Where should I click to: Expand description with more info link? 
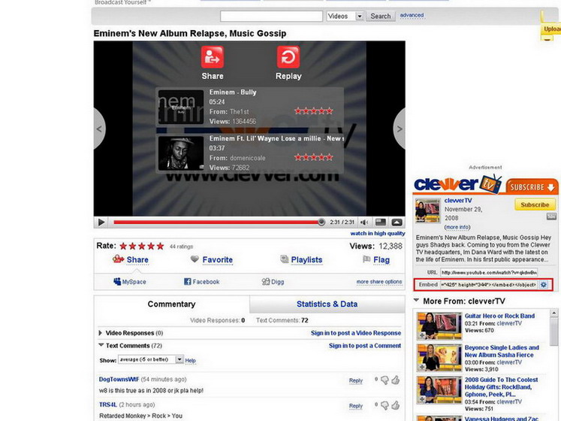click(457, 227)
